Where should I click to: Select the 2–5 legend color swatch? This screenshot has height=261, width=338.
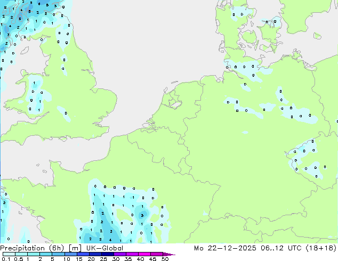[46, 254]
